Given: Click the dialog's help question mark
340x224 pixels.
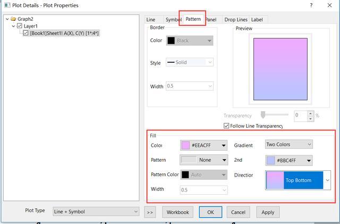Looking at the screenshot, I should [311, 5].
